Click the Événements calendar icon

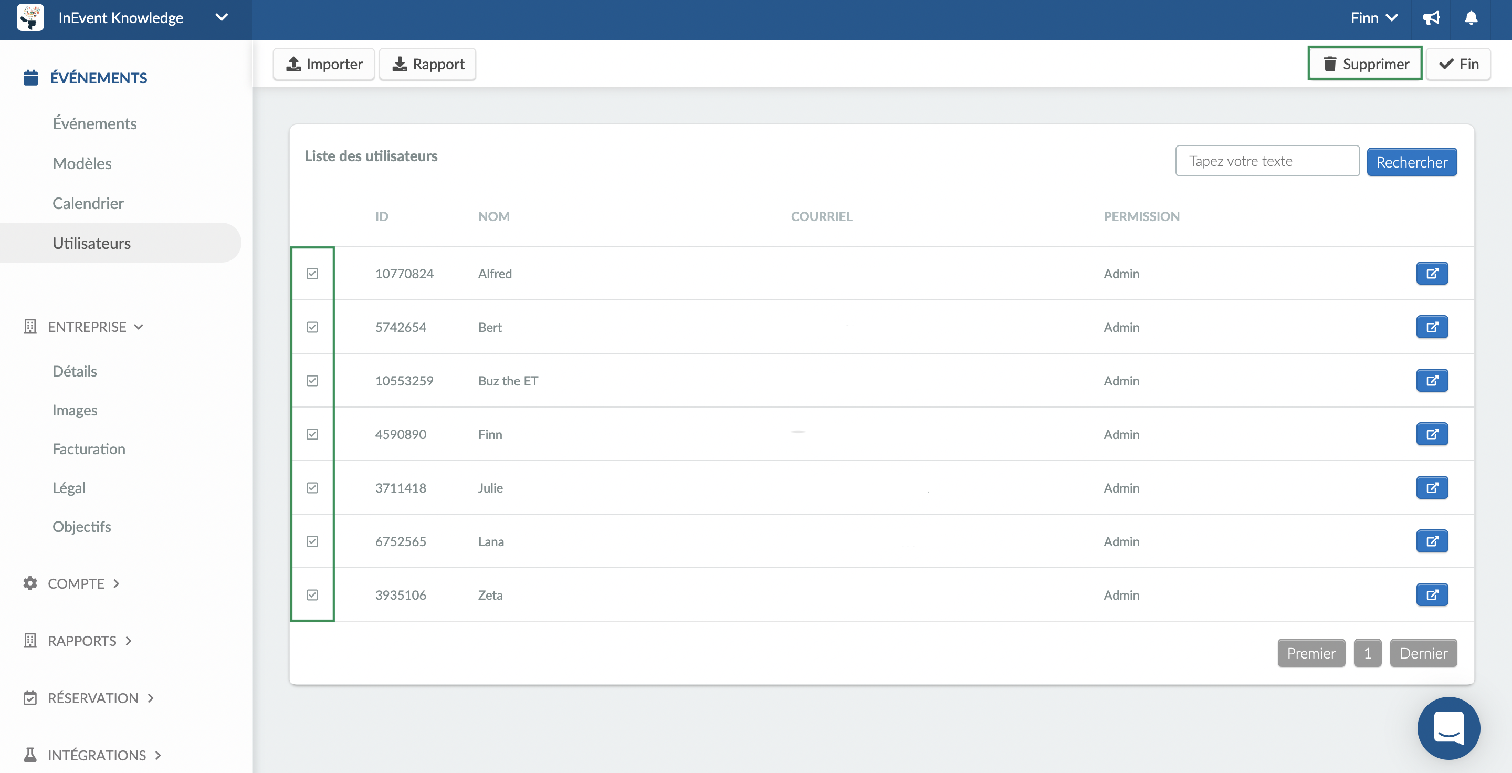click(30, 78)
